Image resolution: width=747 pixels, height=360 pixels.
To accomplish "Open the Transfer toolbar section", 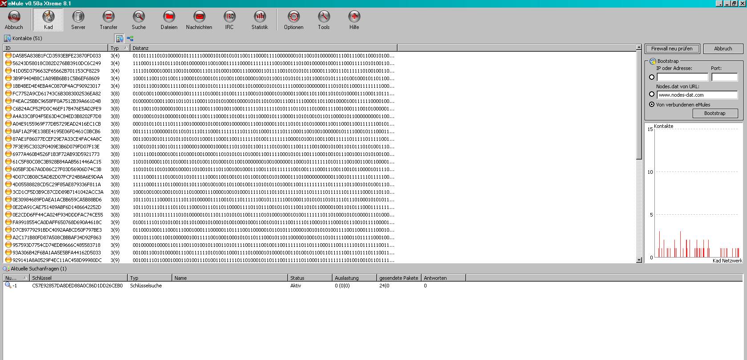I will click(x=109, y=20).
